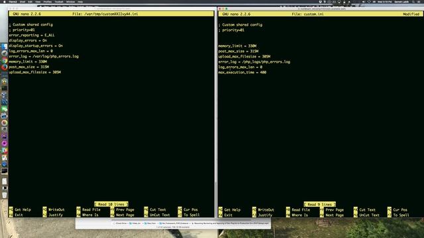Click To Spell shortcut in right nano
This screenshot has height=238, width=424.
tap(398, 216)
